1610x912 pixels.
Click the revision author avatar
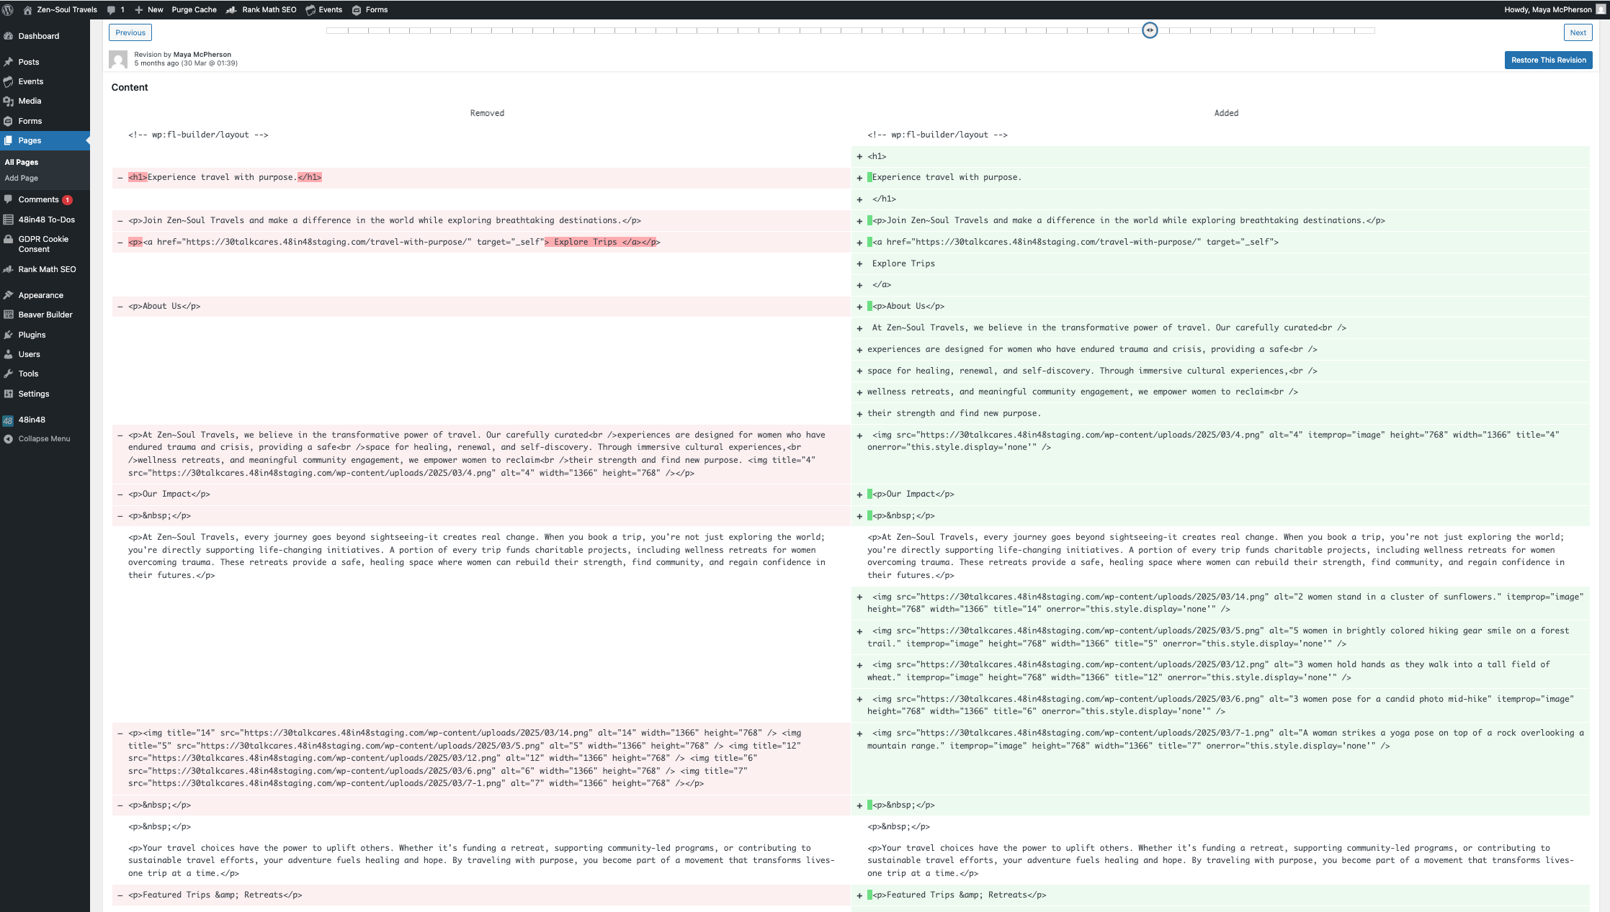[x=118, y=59]
